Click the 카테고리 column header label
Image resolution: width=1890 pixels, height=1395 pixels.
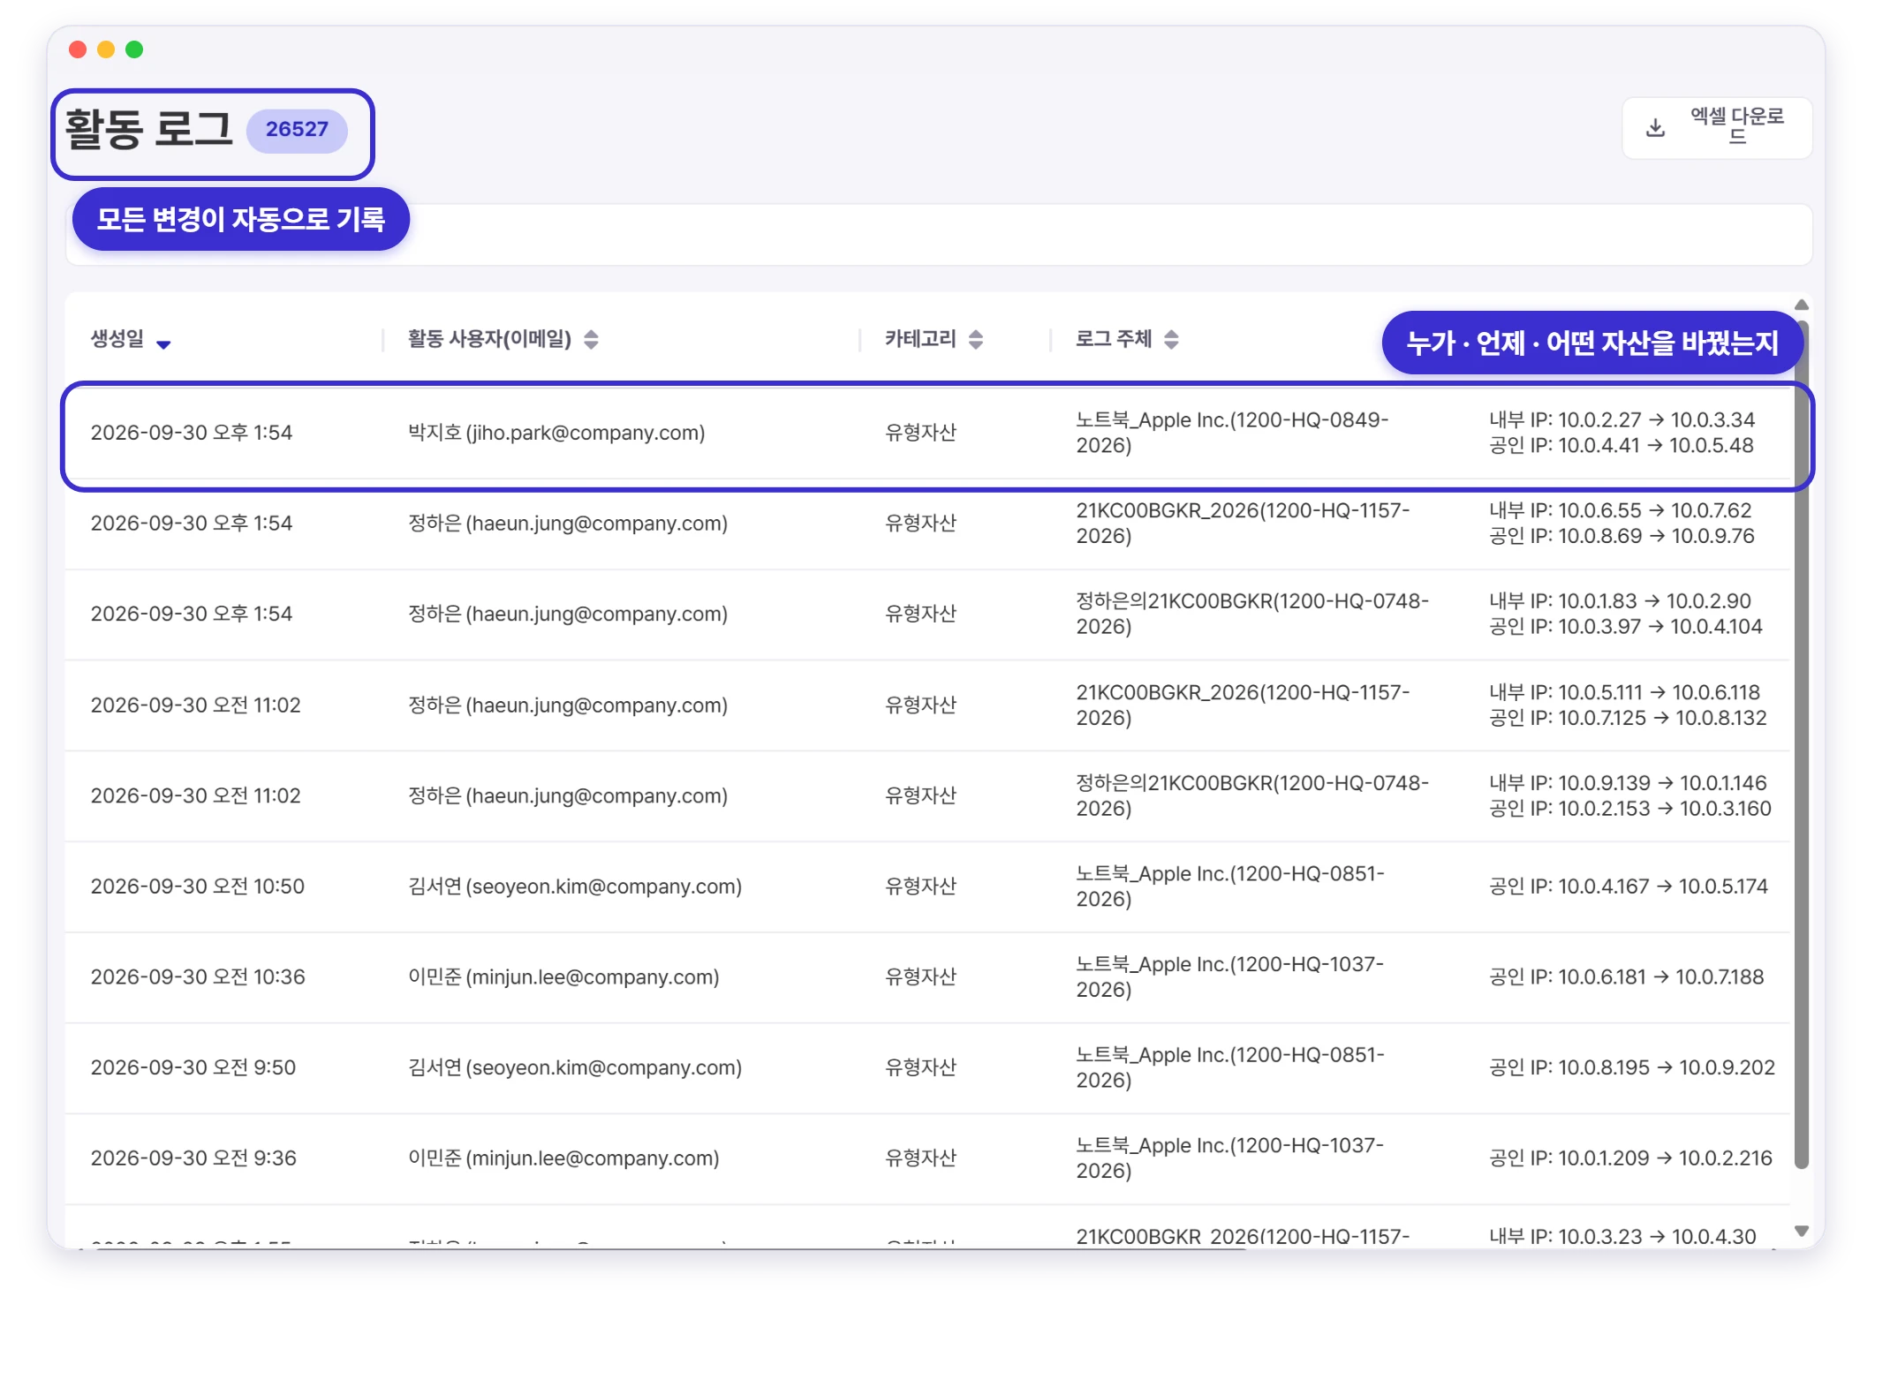coord(921,339)
